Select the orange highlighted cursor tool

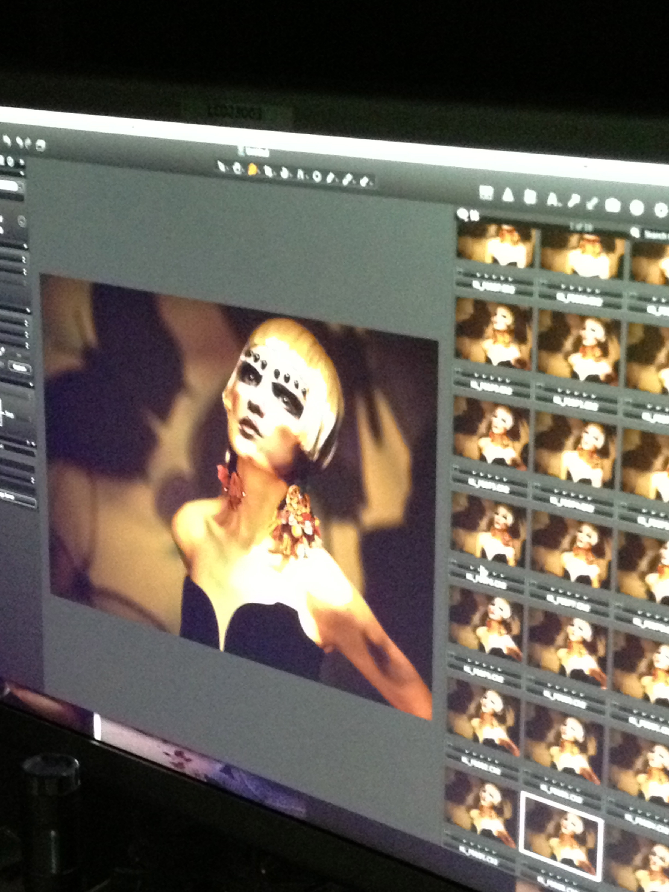(x=252, y=170)
